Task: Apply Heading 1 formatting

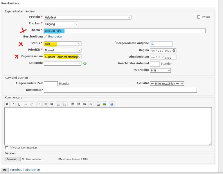Action: pyautogui.click(x=39, y=104)
